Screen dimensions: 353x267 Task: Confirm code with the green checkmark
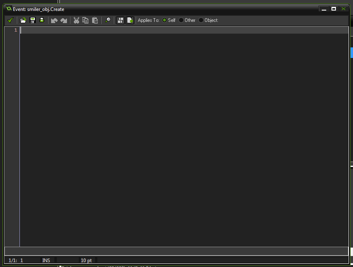(x=11, y=20)
